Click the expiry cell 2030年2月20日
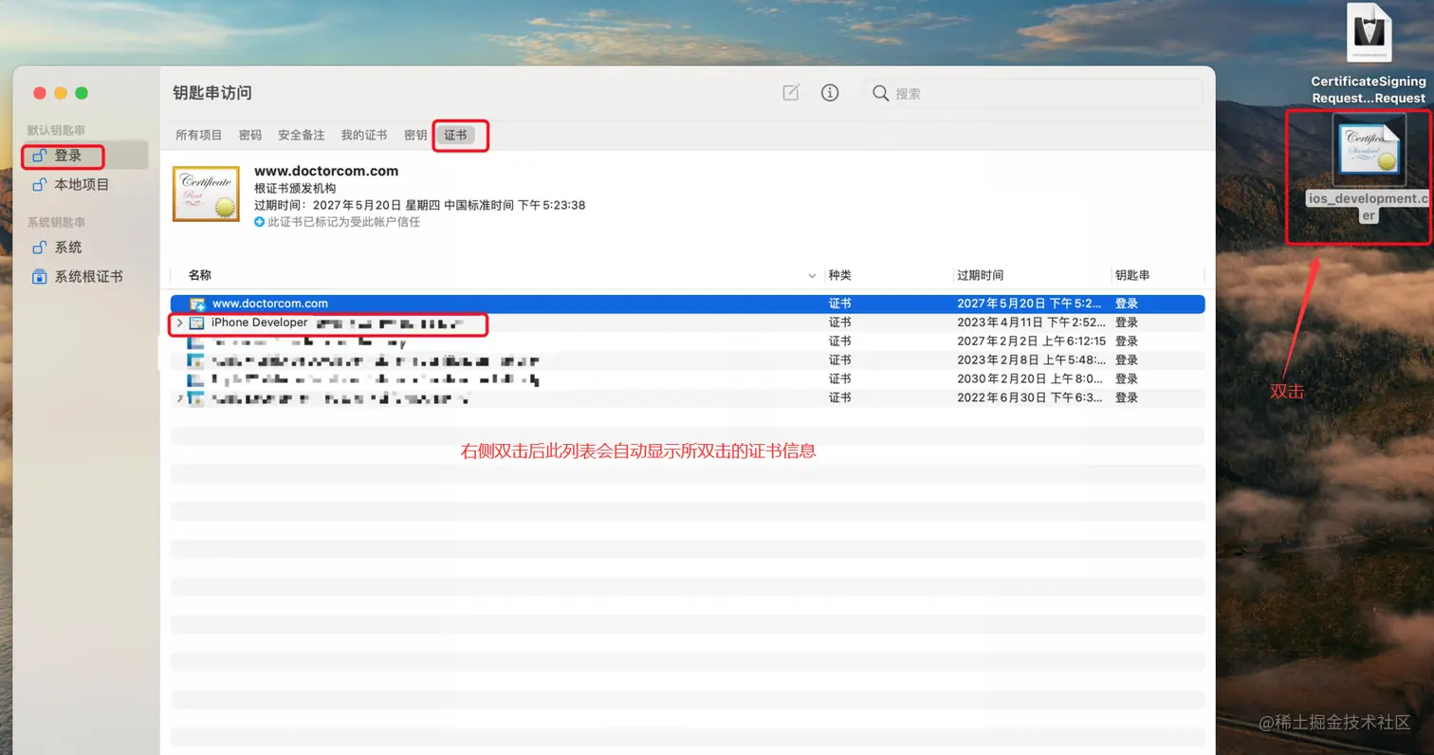This screenshot has height=755, width=1434. click(x=1030, y=379)
